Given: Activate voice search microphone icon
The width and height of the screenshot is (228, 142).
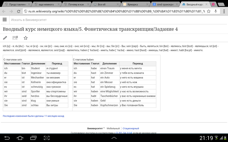Looking at the screenshot, I should point(216,11).
